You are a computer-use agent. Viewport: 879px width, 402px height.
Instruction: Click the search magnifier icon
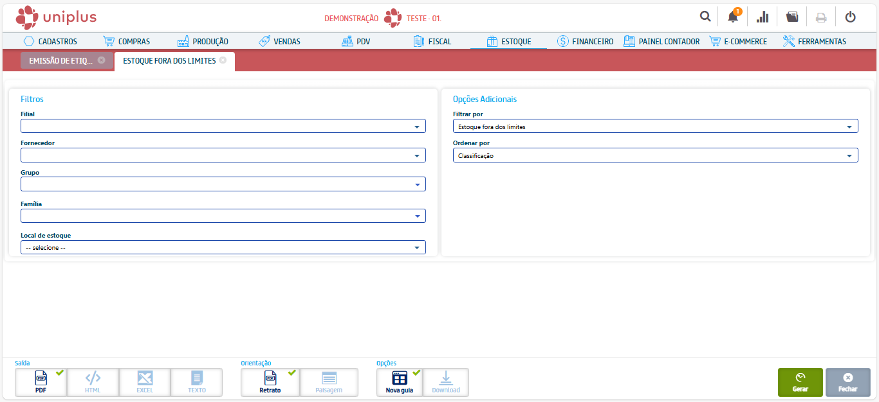[705, 17]
